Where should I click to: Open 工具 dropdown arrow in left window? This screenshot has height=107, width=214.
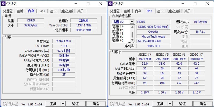[x=63, y=104]
